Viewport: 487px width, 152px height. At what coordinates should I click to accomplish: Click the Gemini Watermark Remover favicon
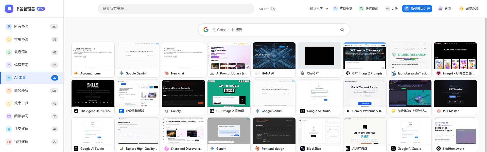tap(348, 111)
